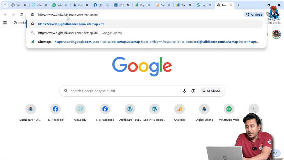Reload the page
This screenshot has height=160, width=284.
point(22,15)
